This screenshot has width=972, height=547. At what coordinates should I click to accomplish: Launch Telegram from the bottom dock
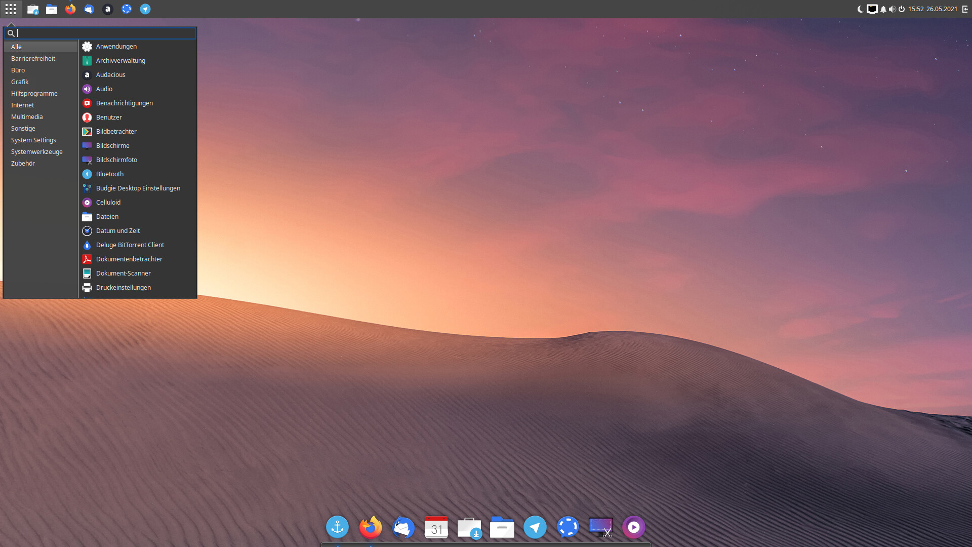535,527
